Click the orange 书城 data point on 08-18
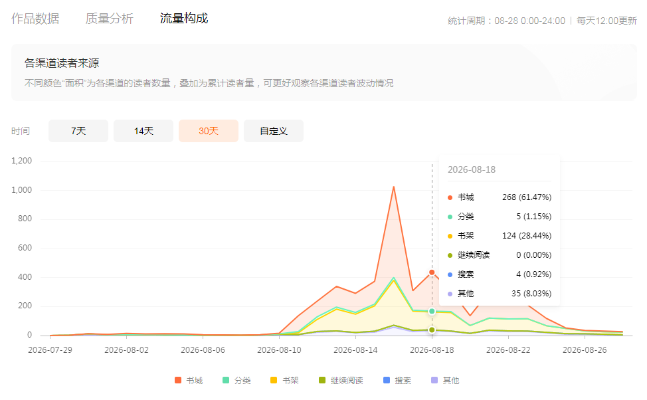647x400 pixels. [x=432, y=272]
